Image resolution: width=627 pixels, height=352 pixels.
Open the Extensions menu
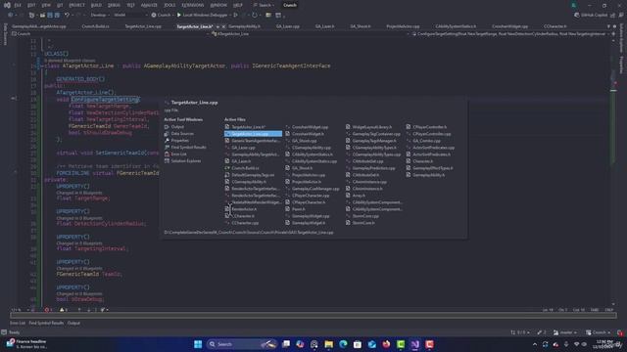click(x=193, y=5)
